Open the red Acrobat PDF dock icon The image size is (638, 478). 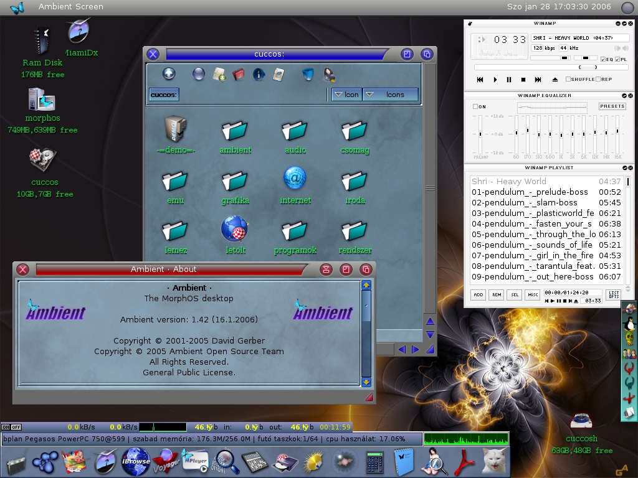point(465,462)
